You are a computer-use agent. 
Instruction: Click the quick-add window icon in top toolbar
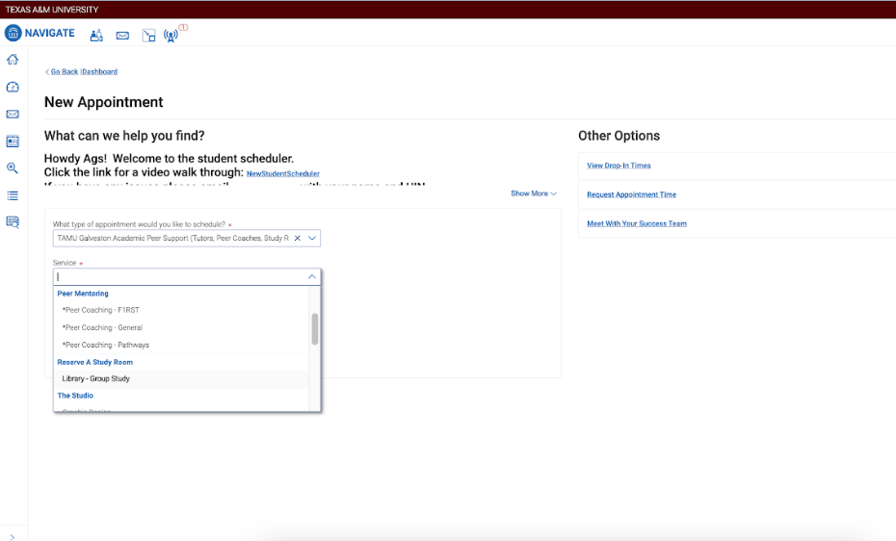point(148,36)
